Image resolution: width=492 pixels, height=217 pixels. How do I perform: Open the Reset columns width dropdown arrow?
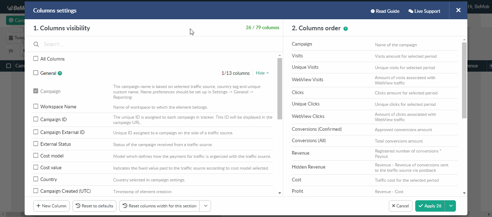pyautogui.click(x=205, y=206)
